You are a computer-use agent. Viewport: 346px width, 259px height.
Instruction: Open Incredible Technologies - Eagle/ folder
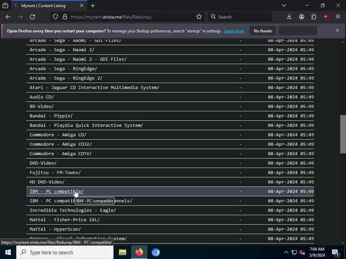tap(73, 210)
